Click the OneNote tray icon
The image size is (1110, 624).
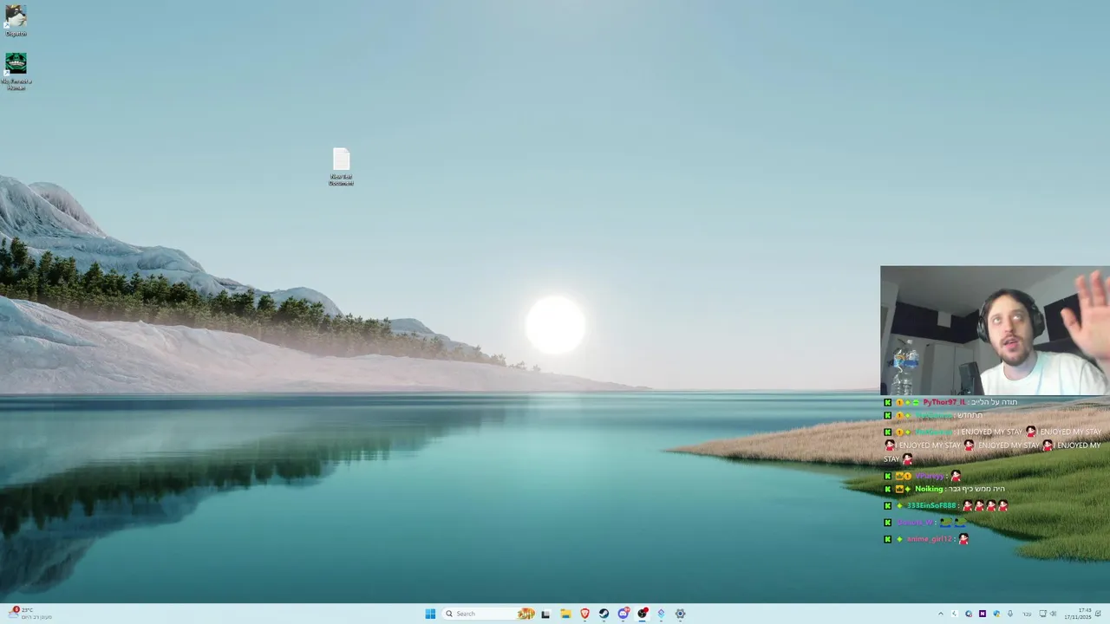[x=983, y=614]
